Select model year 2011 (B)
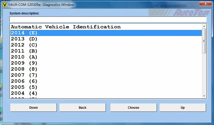The height and width of the screenshot is (125, 214). tap(106, 51)
